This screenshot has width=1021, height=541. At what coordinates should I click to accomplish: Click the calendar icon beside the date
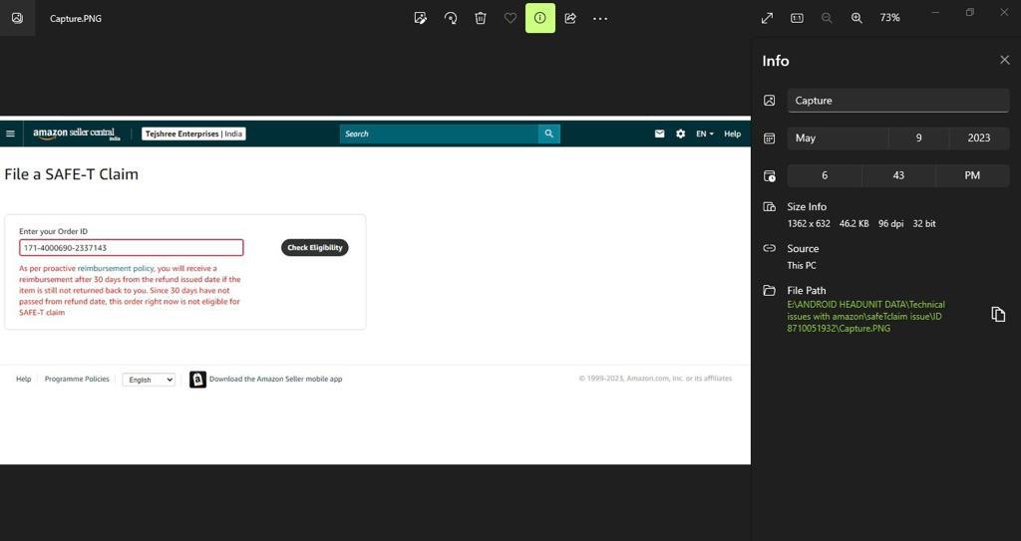click(770, 138)
